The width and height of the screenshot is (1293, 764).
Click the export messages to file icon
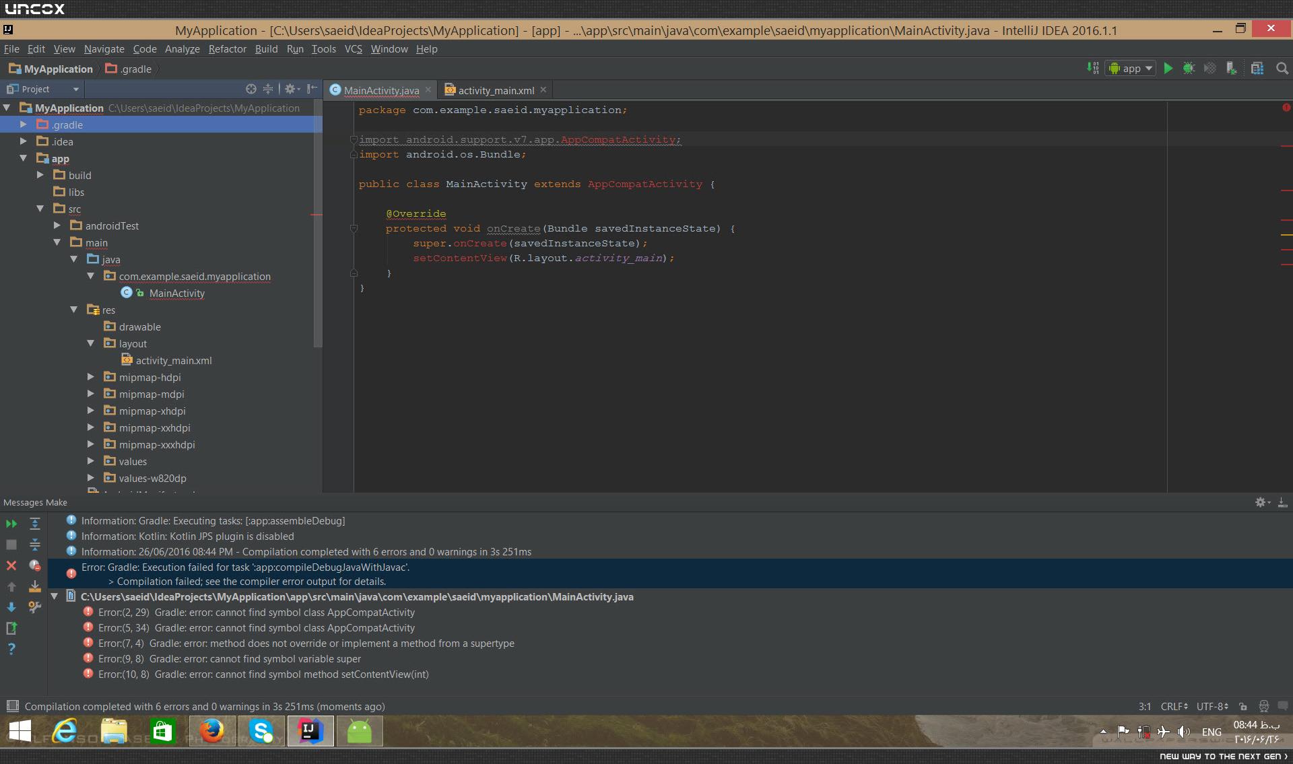11,628
